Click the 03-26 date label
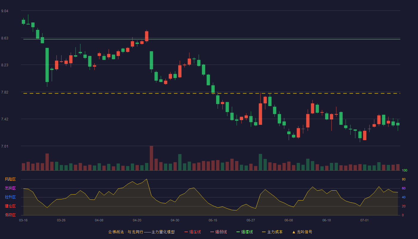Viewport: 418px width, 239px height. tap(61, 220)
